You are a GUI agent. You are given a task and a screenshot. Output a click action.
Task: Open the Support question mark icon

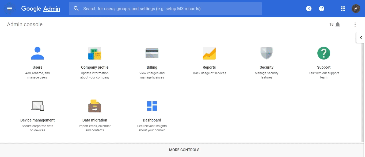324,53
